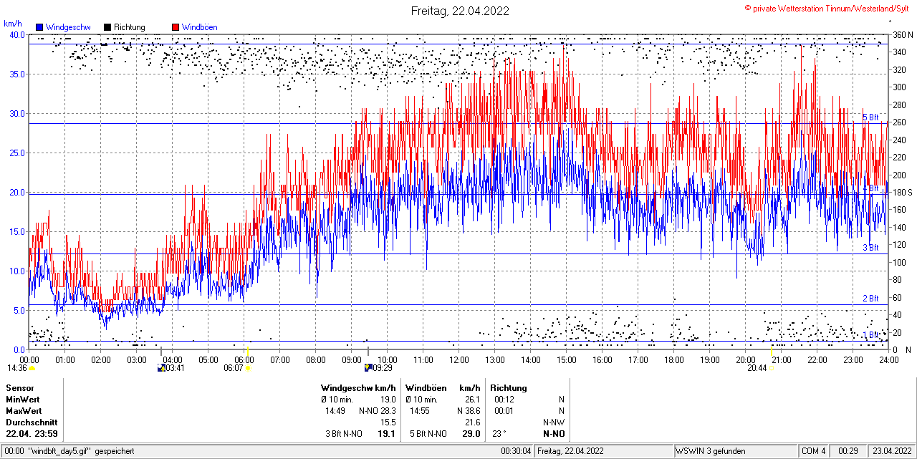Screen dimensions: 917x459
Task: Click the current wind speed value "19.1"
Action: point(388,434)
